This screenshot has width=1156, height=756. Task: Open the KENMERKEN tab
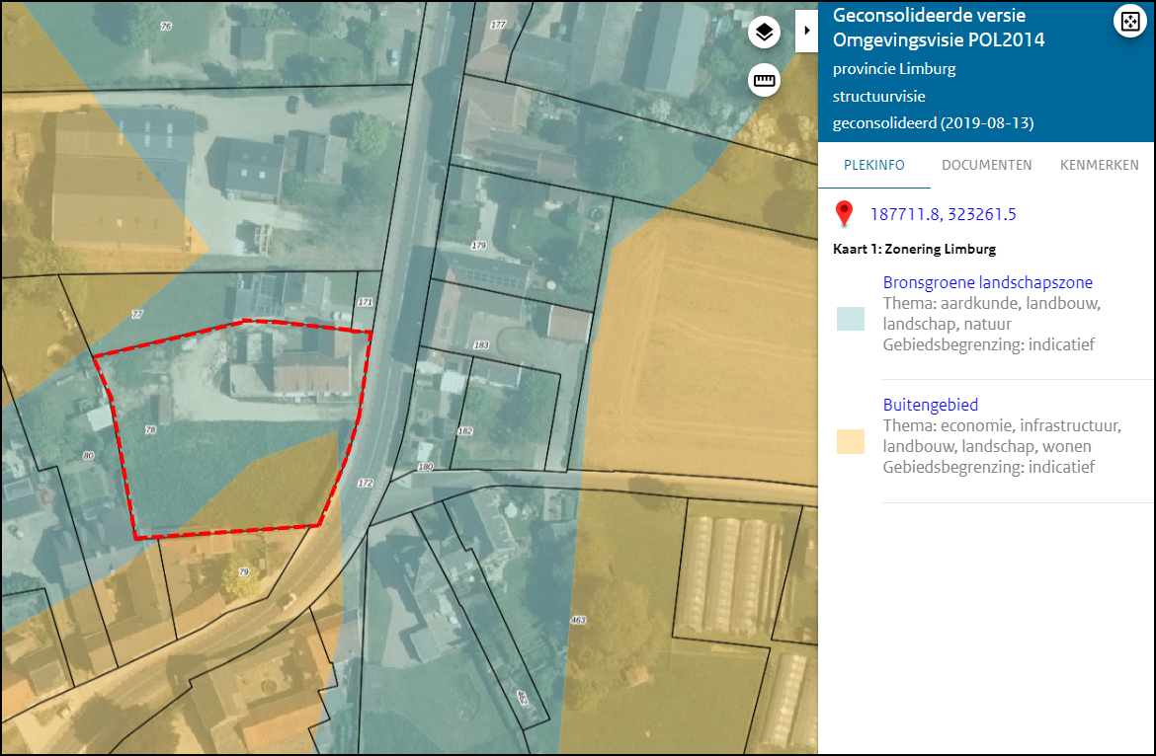pos(1099,165)
